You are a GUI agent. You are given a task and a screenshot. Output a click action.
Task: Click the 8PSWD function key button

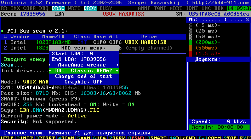[x=136, y=138]
